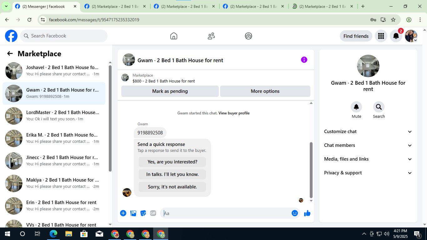The width and height of the screenshot is (427, 240).
Task: Open the nine-dot Menu grid icon
Action: point(381,36)
